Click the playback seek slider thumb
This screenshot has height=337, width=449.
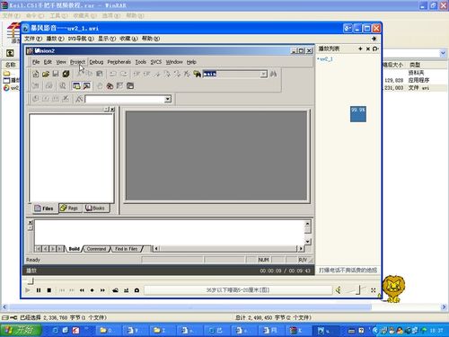pos(31,281)
